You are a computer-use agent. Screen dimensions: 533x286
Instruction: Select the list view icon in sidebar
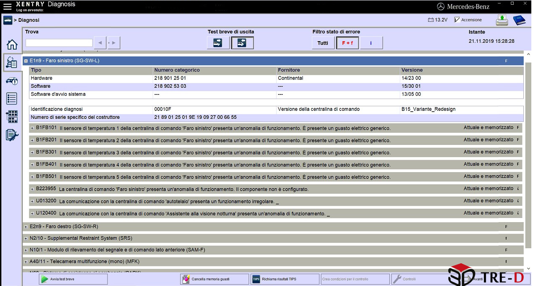tap(12, 99)
